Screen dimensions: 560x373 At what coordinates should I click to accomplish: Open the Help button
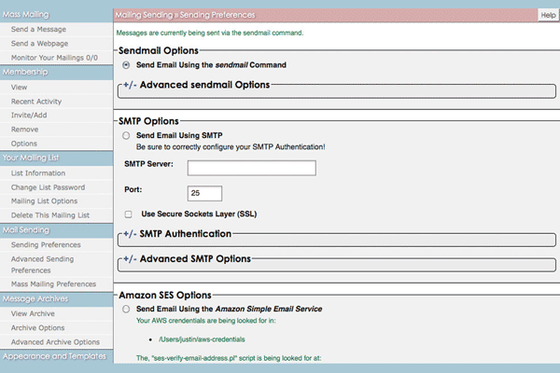click(547, 16)
